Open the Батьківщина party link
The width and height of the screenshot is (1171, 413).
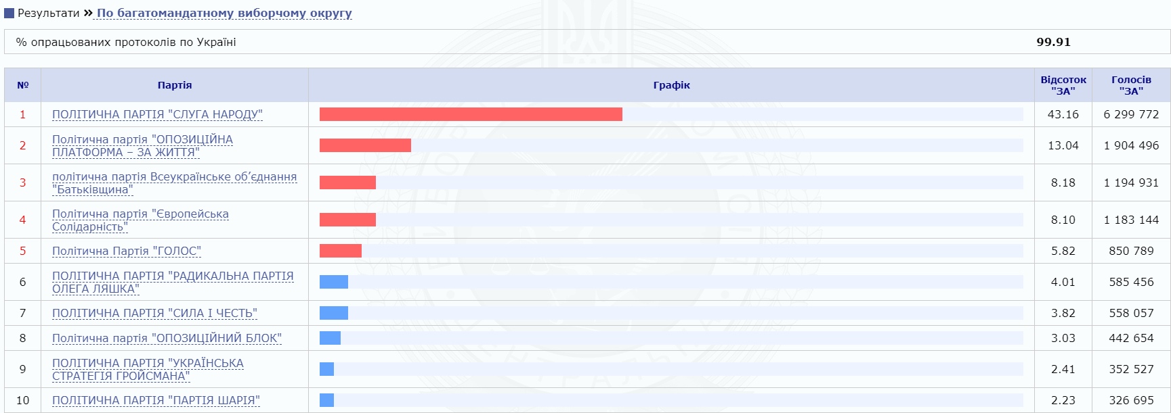pos(174,183)
